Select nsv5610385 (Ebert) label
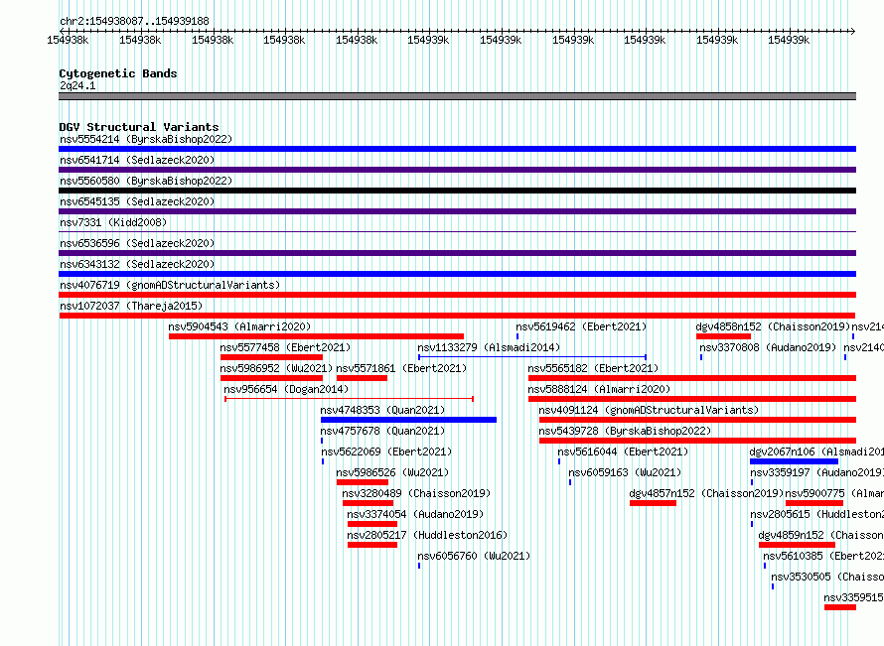The height and width of the screenshot is (646, 884). tap(823, 556)
